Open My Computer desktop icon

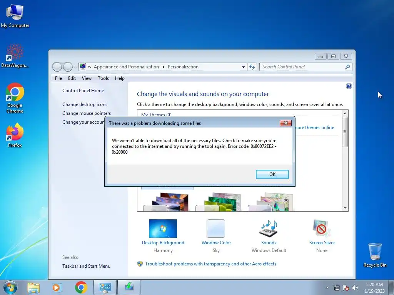(15, 15)
